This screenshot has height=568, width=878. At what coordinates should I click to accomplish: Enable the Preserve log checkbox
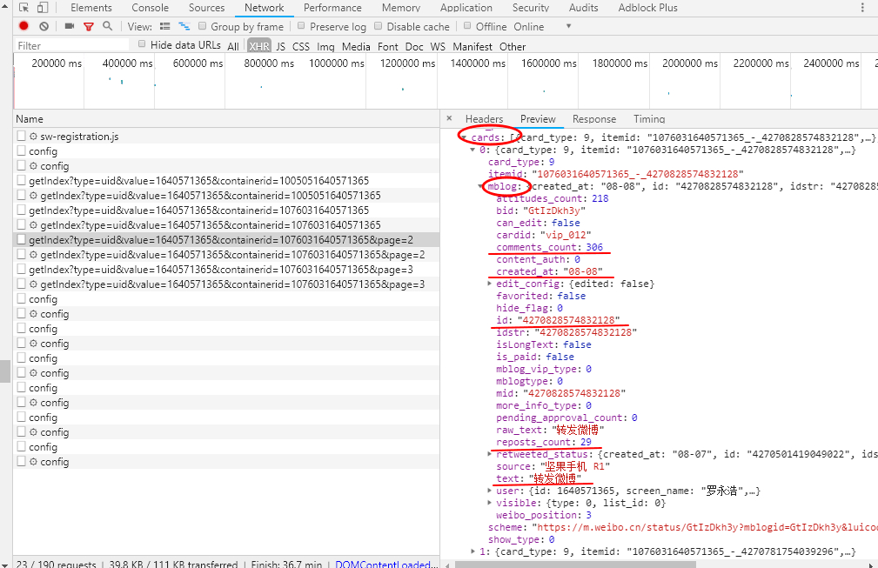coord(302,26)
